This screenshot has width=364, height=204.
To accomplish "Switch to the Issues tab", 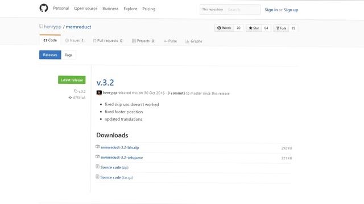I will [75, 40].
